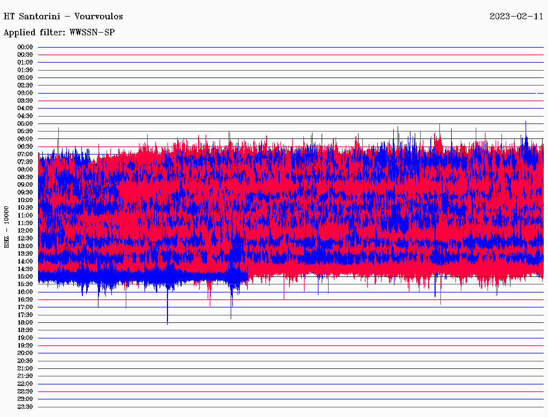Click the 21:00 time label
This screenshot has height=417, width=548.
coord(25,368)
